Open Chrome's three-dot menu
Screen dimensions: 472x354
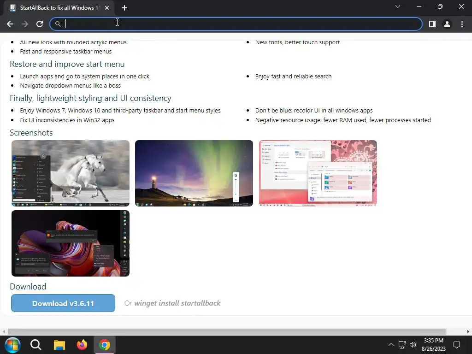point(462,24)
